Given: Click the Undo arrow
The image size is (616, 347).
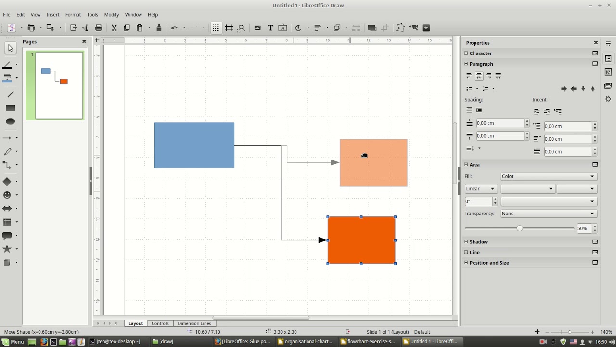Looking at the screenshot, I should tap(174, 28).
